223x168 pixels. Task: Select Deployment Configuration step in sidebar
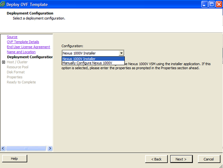[30, 57]
